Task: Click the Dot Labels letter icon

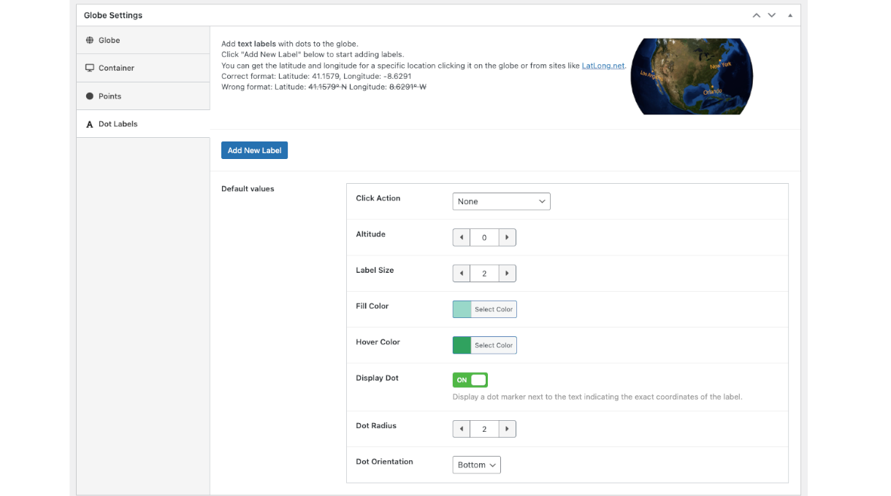Action: [90, 124]
